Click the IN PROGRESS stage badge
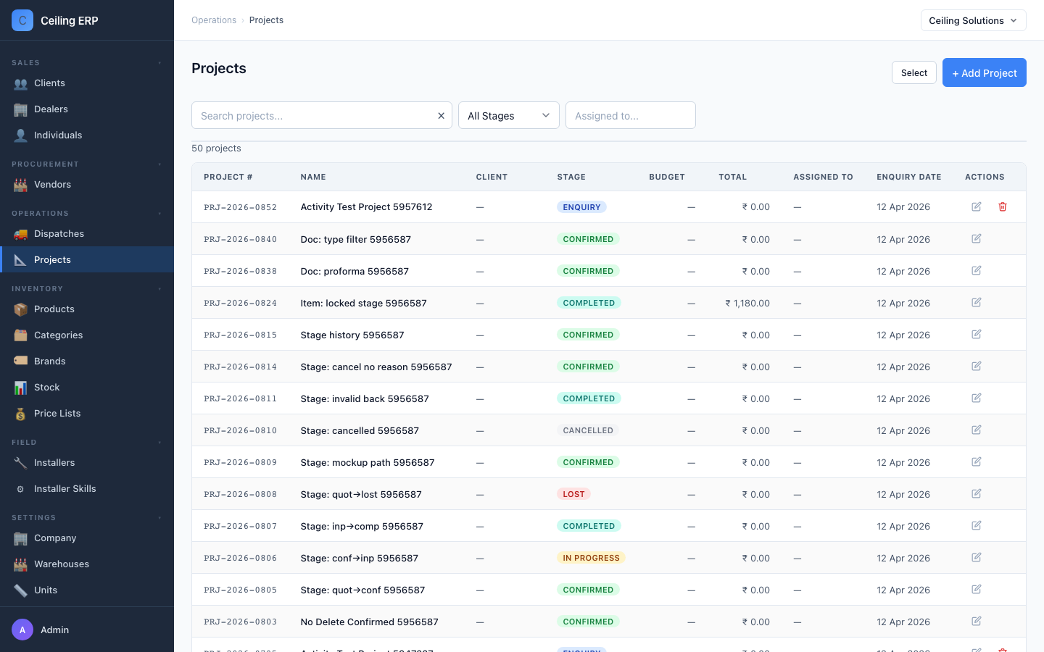The height and width of the screenshot is (652, 1044). point(591,558)
